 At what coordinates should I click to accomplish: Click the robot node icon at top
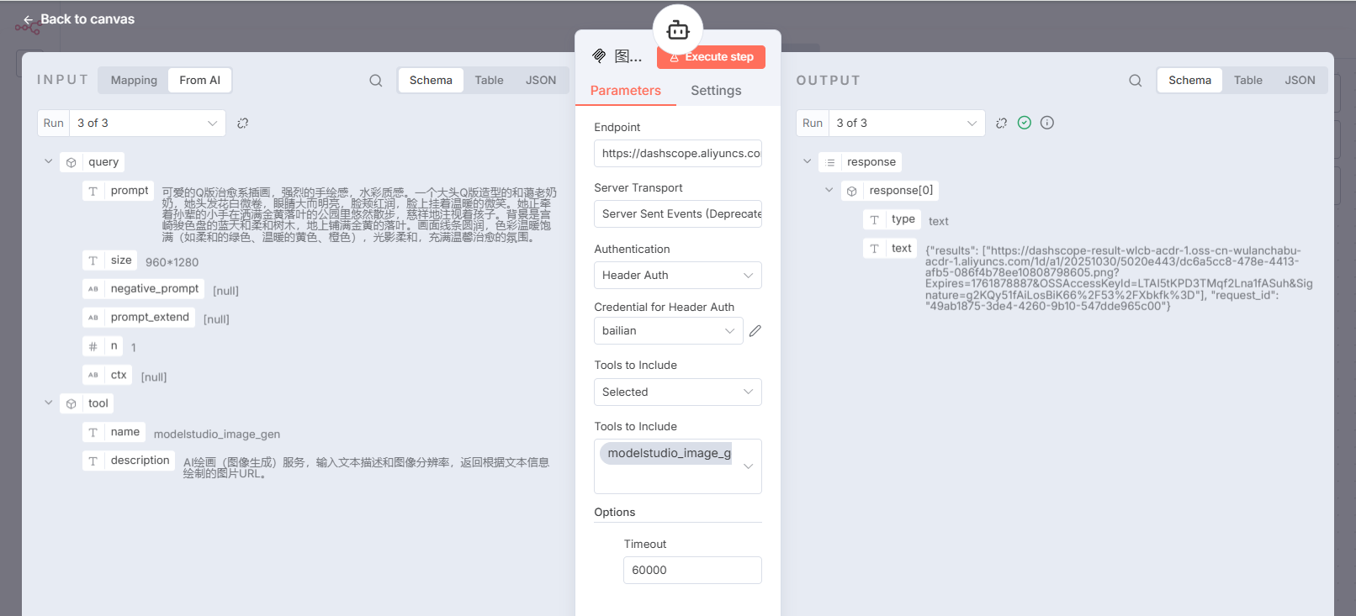(x=678, y=30)
